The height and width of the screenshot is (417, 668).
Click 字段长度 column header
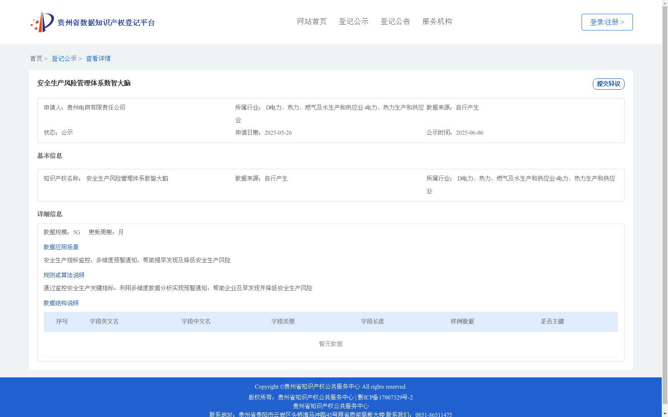[x=373, y=322]
